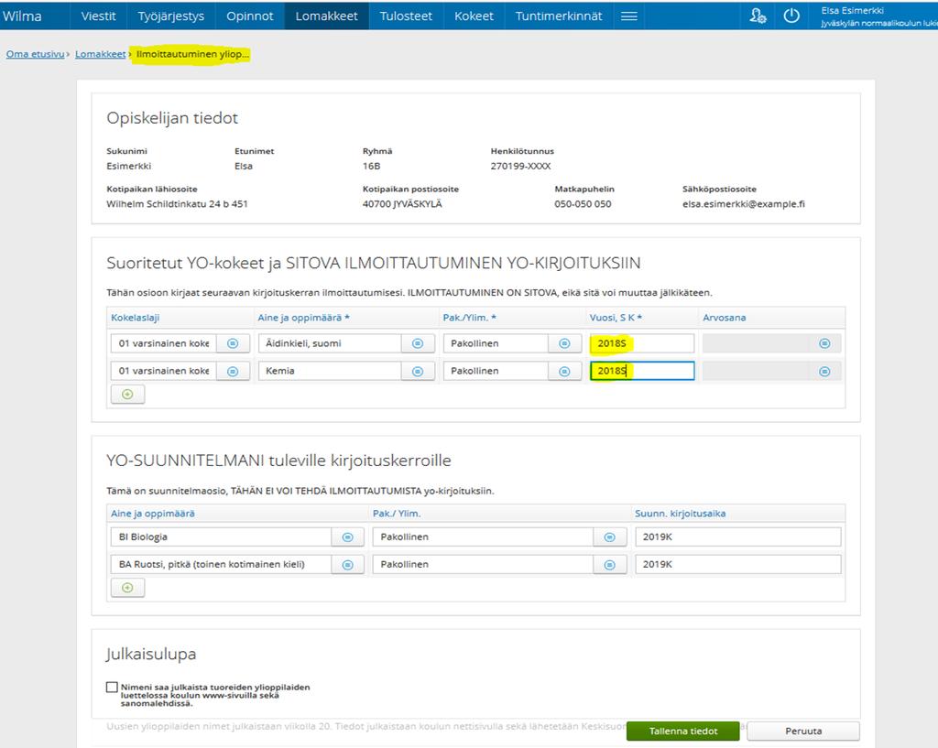Open Pakollinen dropdown in Ruotsi row
The width and height of the screenshot is (938, 748).
tap(609, 565)
